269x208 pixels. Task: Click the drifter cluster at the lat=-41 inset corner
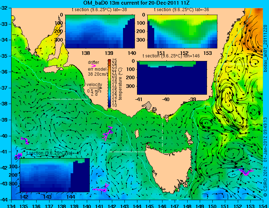19,156
